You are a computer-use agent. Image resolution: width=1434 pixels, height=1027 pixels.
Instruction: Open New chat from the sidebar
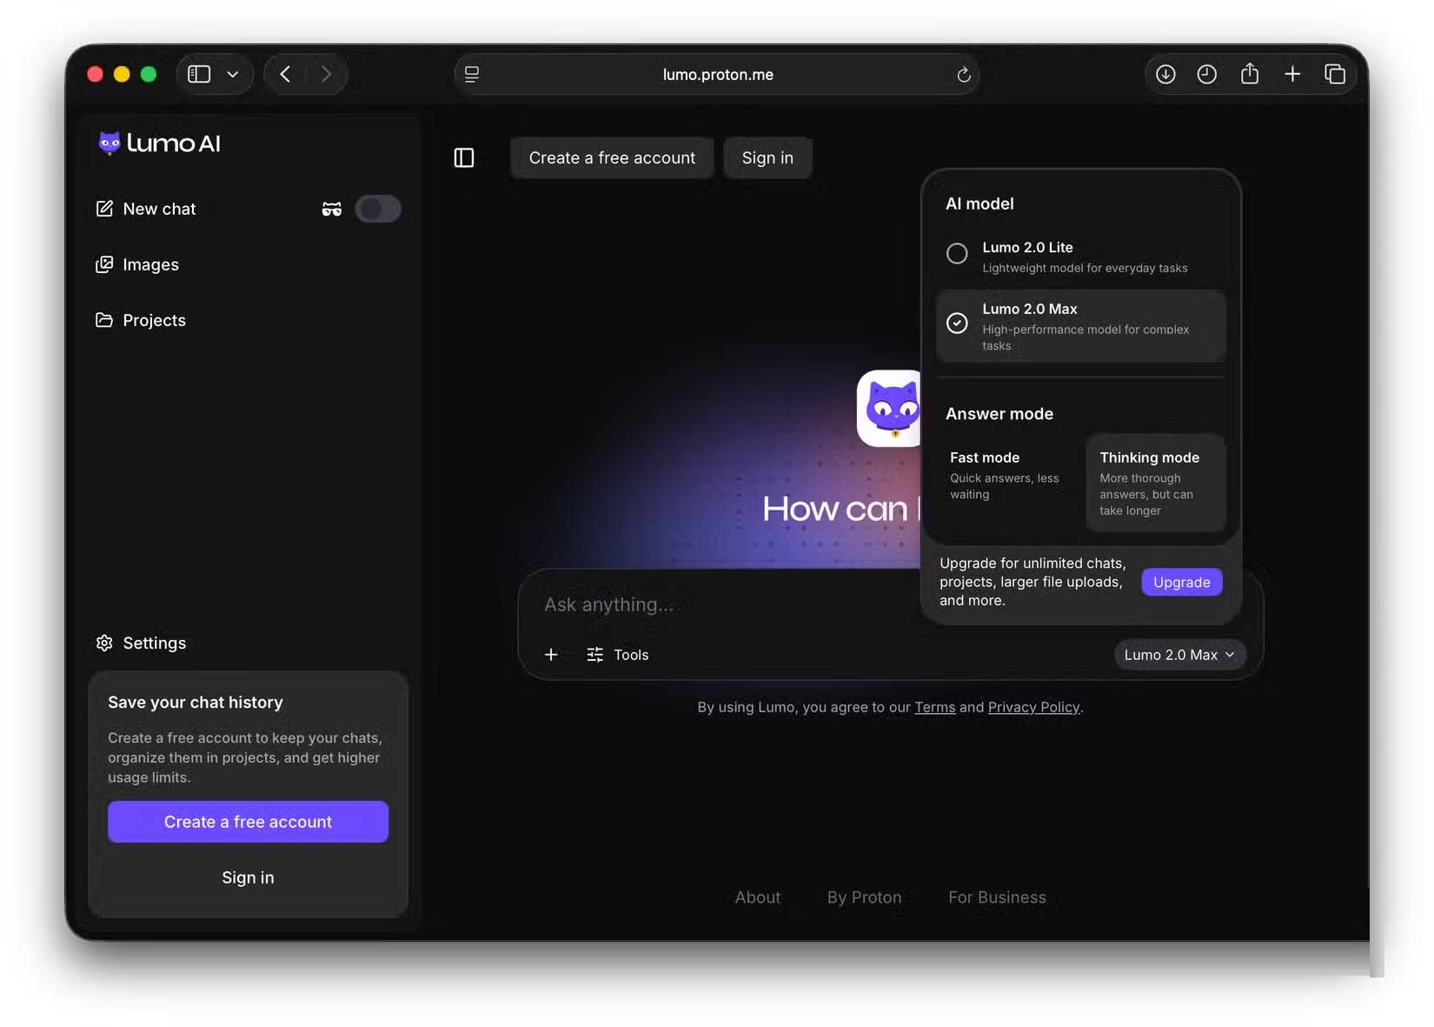coord(145,209)
